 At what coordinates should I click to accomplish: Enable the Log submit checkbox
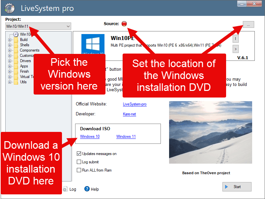click(78, 162)
